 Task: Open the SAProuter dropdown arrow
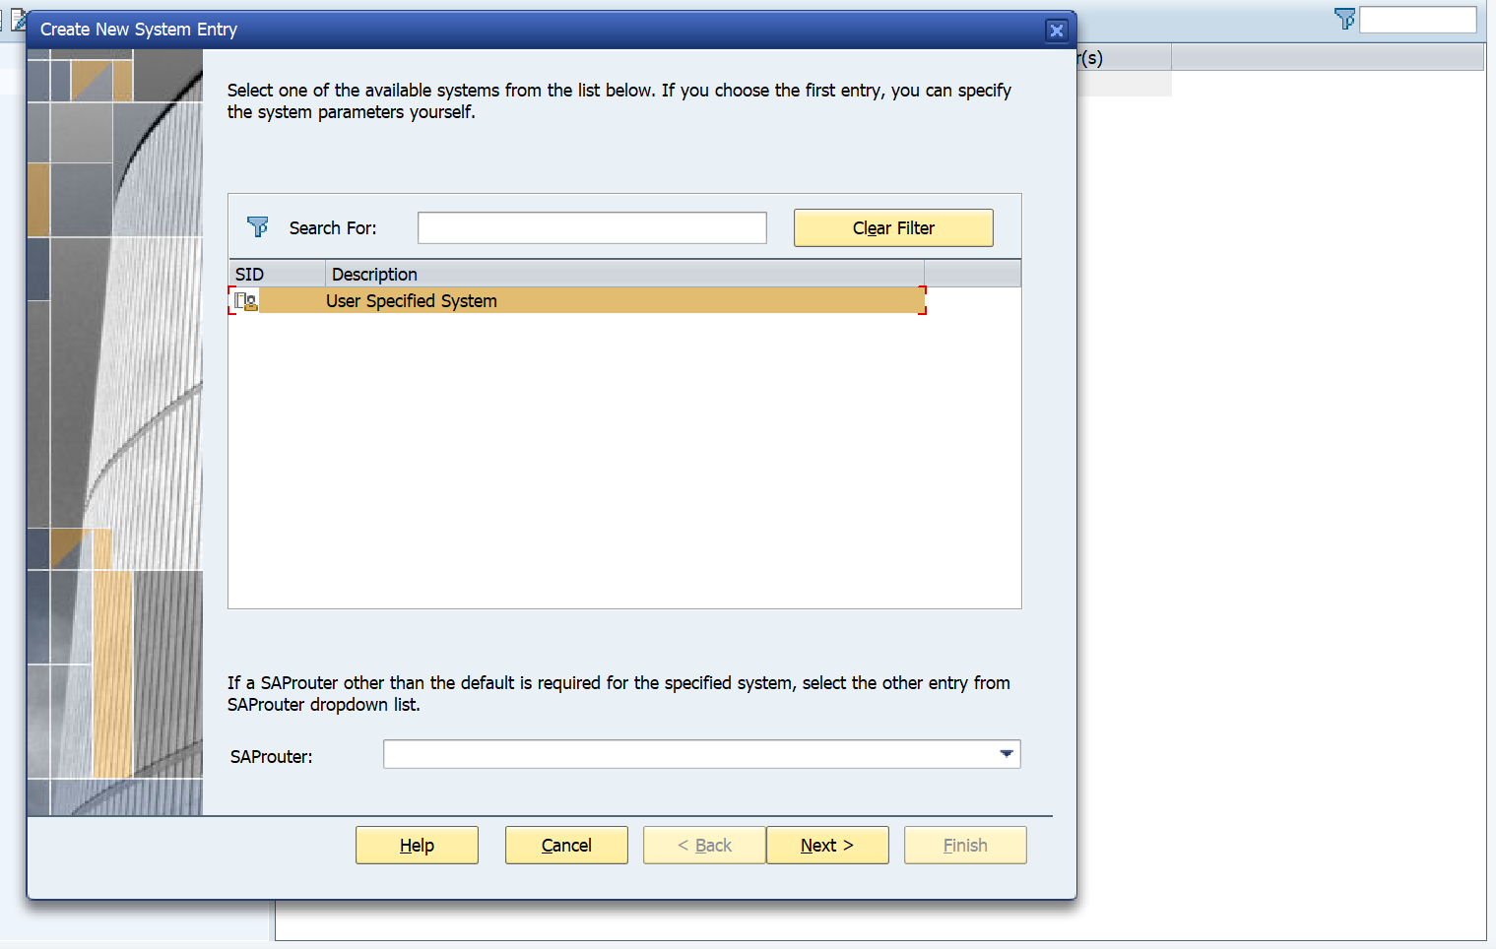coord(1006,754)
